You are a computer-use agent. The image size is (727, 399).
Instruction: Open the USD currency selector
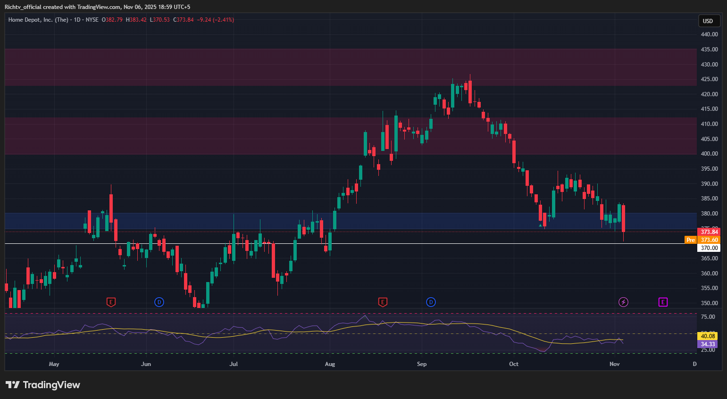tap(709, 21)
